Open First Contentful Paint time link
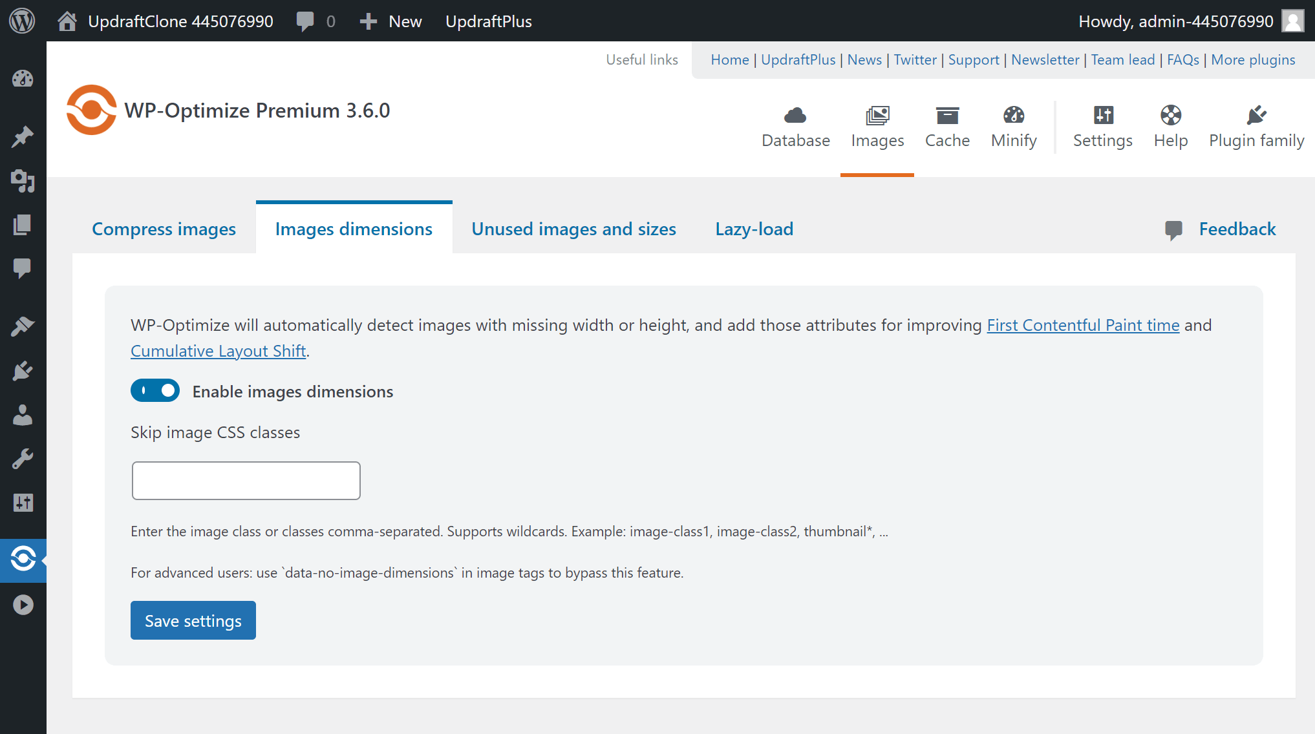This screenshot has width=1315, height=734. pos(1083,325)
